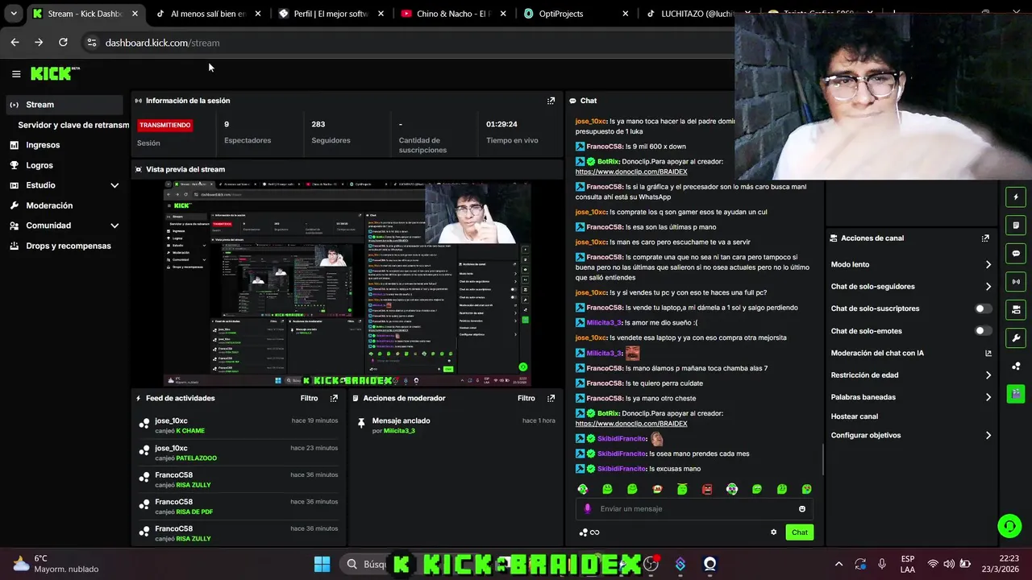1032x580 pixels.
Task: Pop out the Acciones de moderador panel
Action: pyautogui.click(x=551, y=398)
